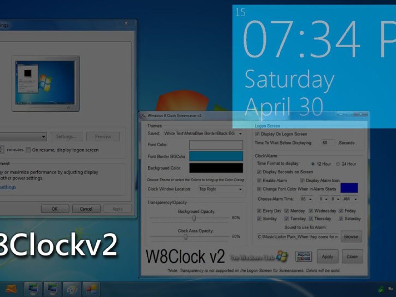Click the wait minutes spinner arrows
Screen dimensions: 396x297
point(2,149)
